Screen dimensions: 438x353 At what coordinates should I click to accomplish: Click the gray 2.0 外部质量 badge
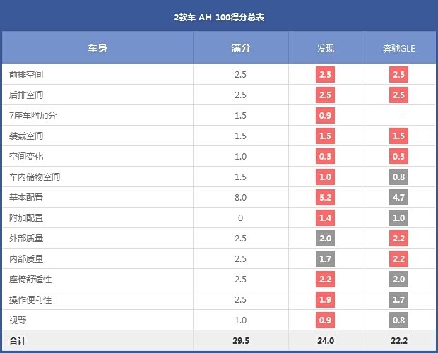[x=326, y=239]
